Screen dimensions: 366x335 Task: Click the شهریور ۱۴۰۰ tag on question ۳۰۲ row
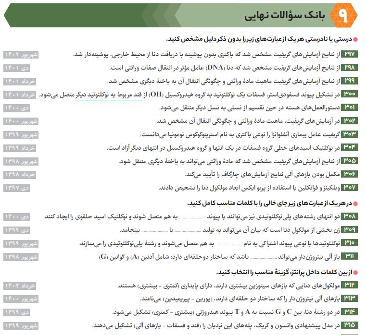tap(21, 121)
